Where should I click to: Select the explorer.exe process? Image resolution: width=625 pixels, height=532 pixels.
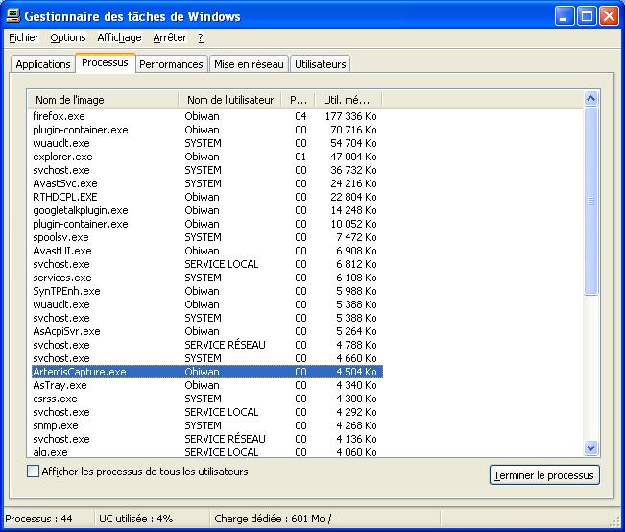coord(207,157)
